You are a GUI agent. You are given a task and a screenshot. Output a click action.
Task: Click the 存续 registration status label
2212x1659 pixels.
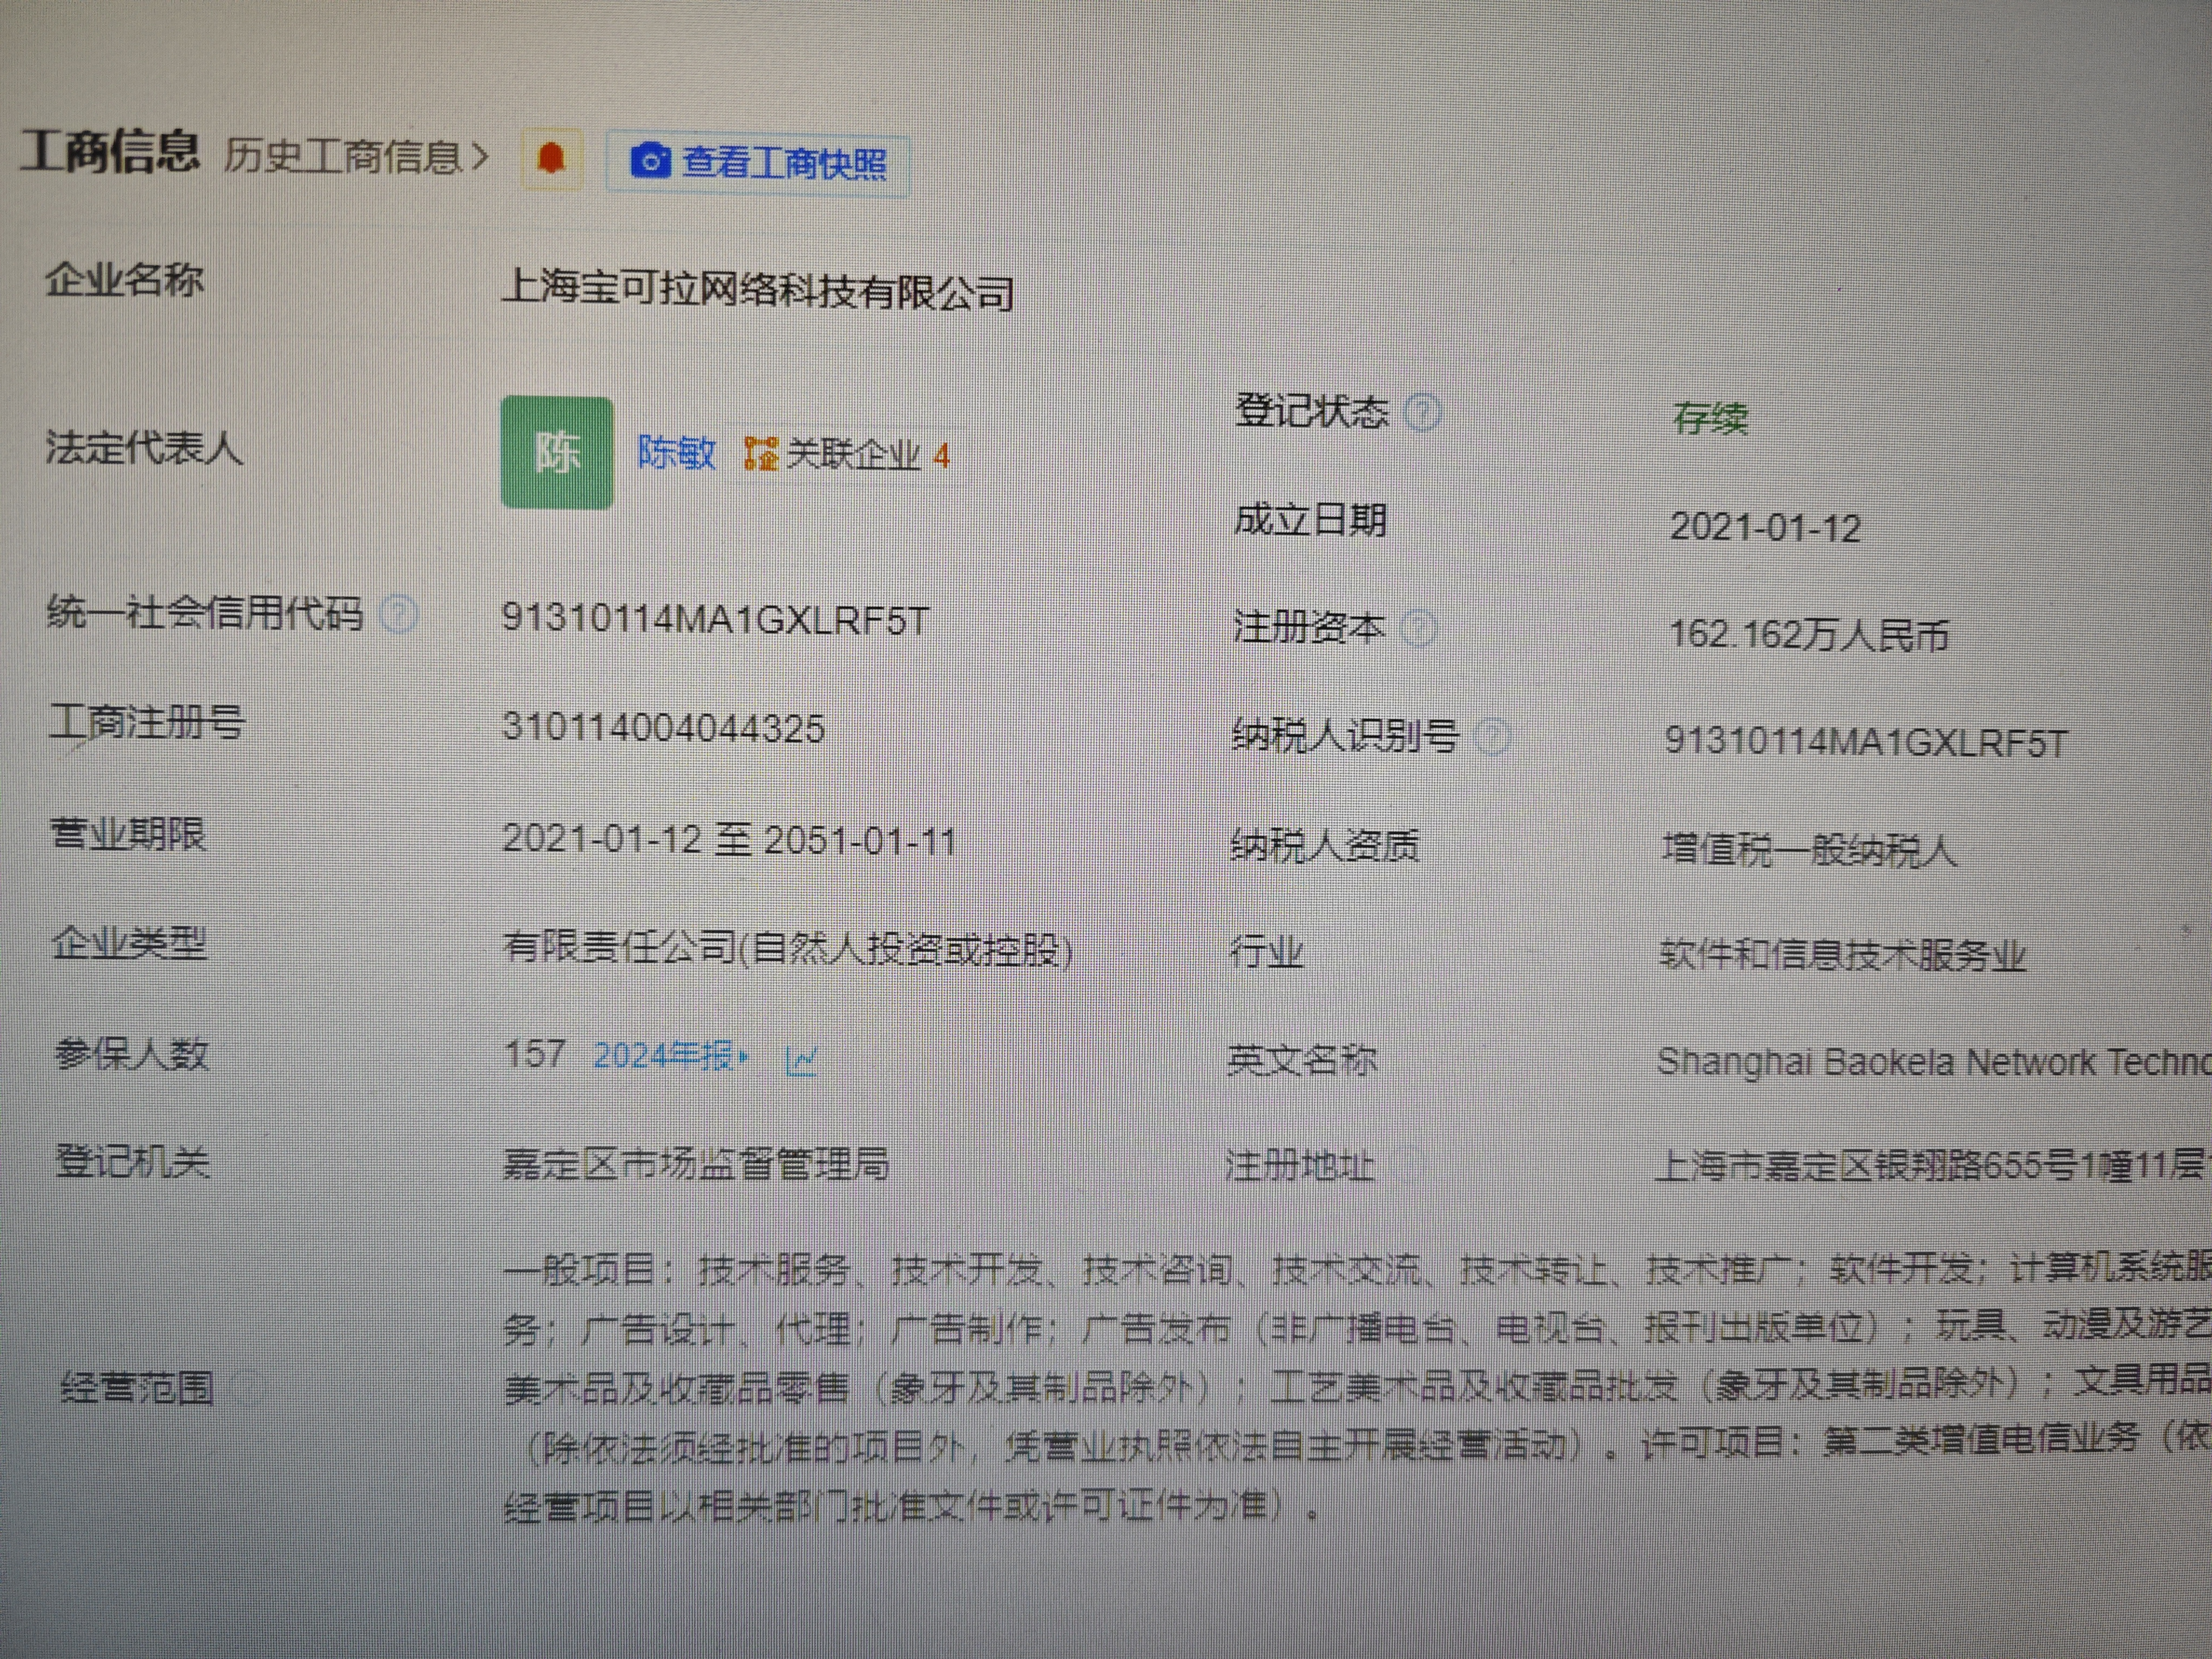[1711, 418]
